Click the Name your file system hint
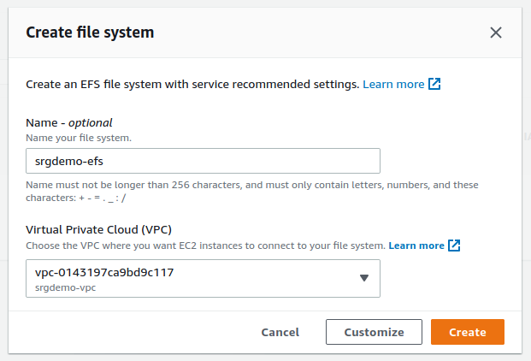This screenshot has height=361, width=531. coord(78,137)
